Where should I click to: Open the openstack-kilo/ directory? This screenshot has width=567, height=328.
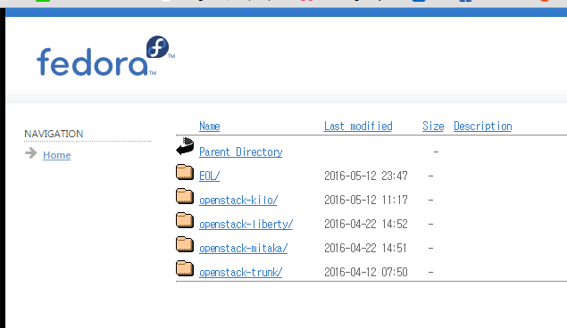click(238, 201)
